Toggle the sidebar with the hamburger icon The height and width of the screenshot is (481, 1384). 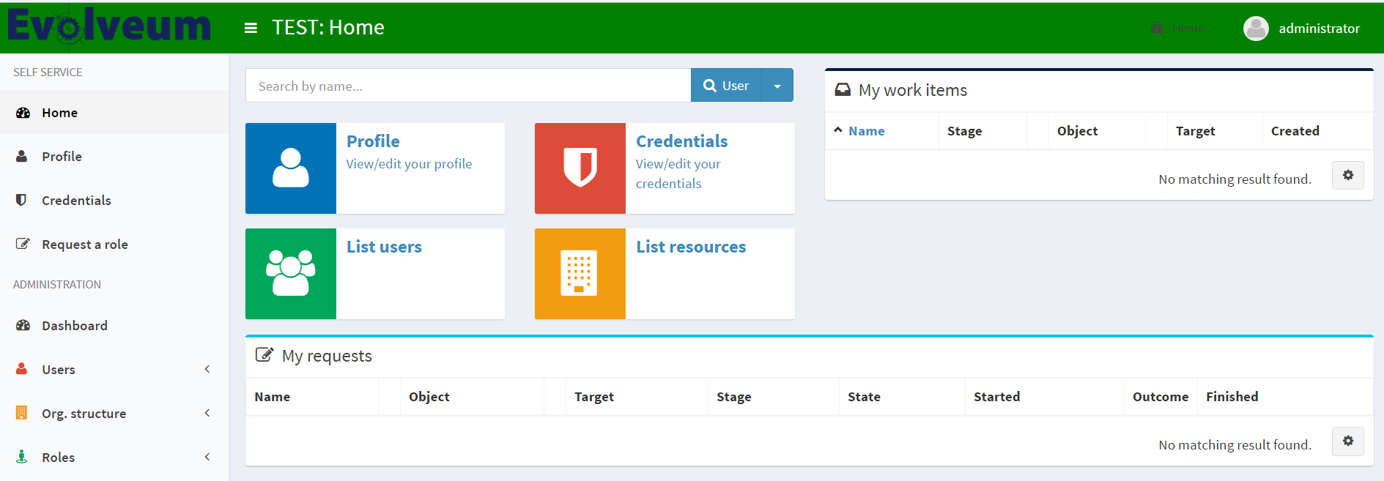251,28
